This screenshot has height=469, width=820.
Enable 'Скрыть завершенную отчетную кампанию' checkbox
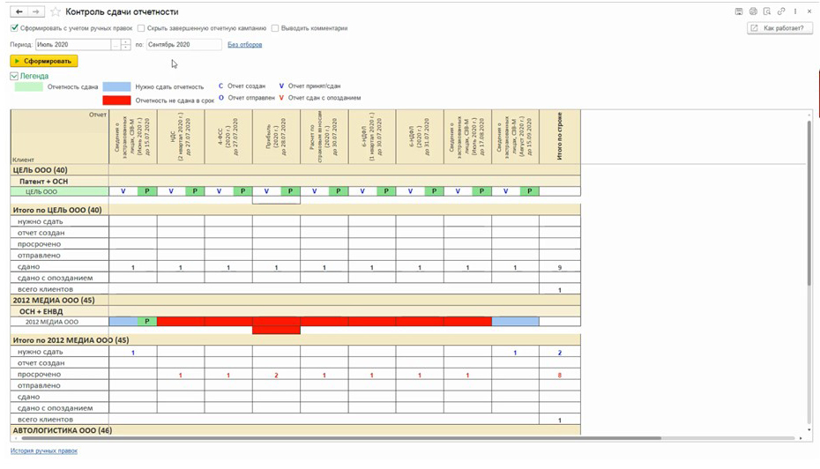(140, 28)
